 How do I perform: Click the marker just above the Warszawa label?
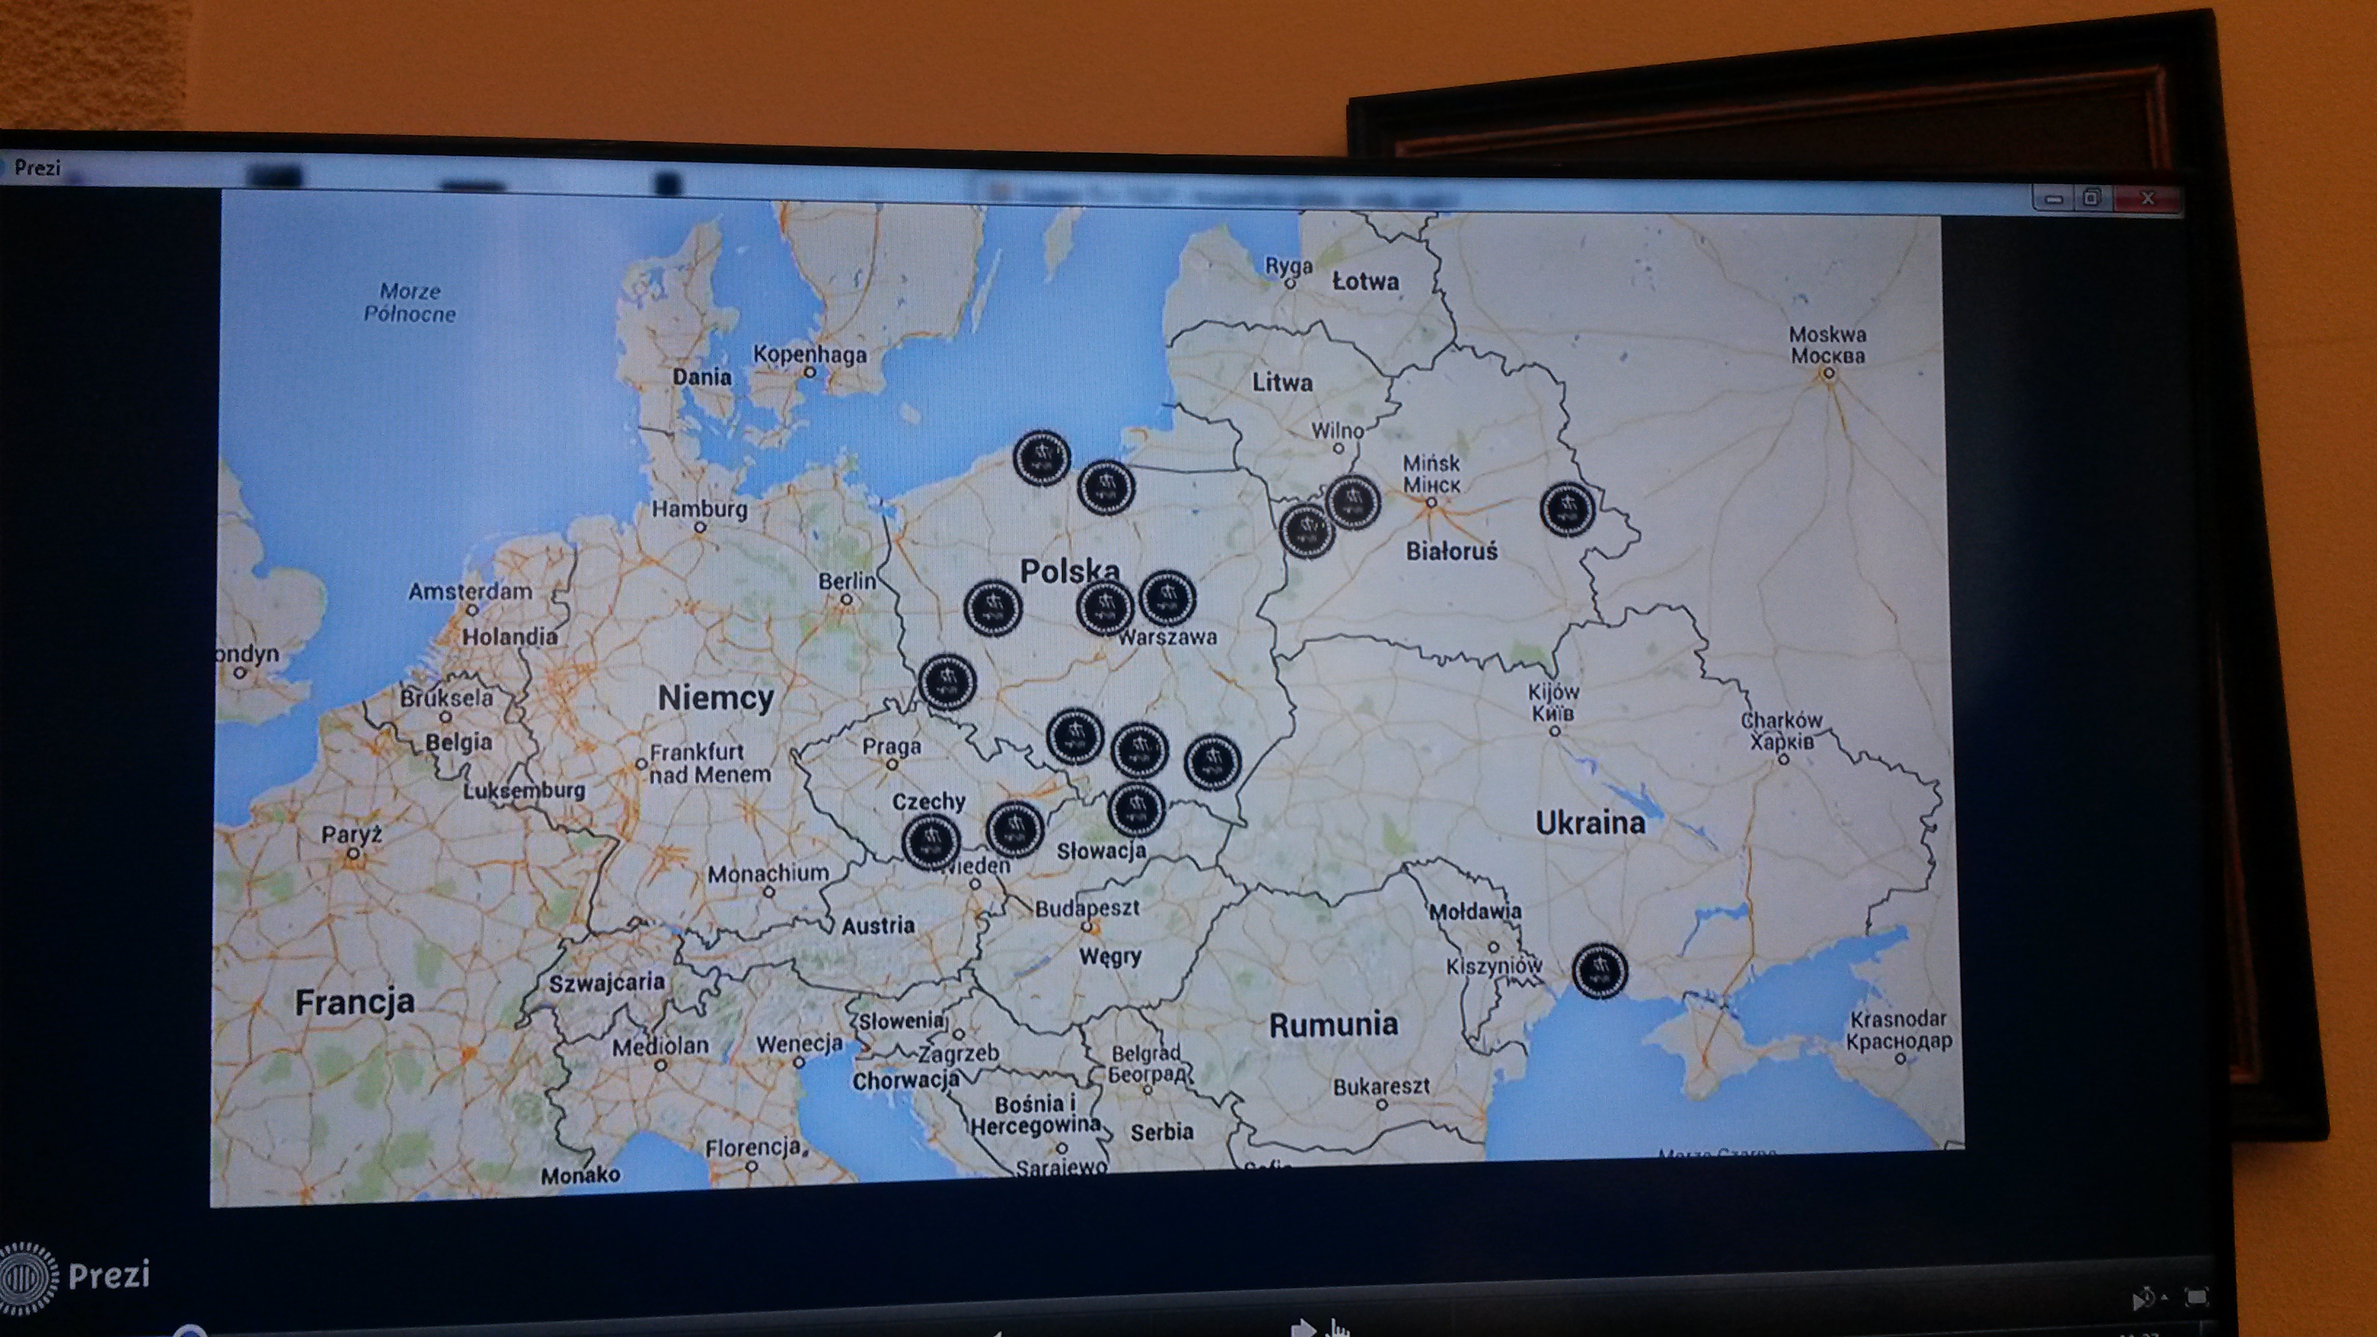click(x=1167, y=597)
